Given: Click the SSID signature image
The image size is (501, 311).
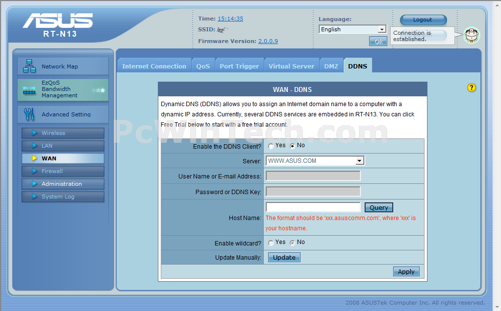Looking at the screenshot, I should tap(222, 30).
